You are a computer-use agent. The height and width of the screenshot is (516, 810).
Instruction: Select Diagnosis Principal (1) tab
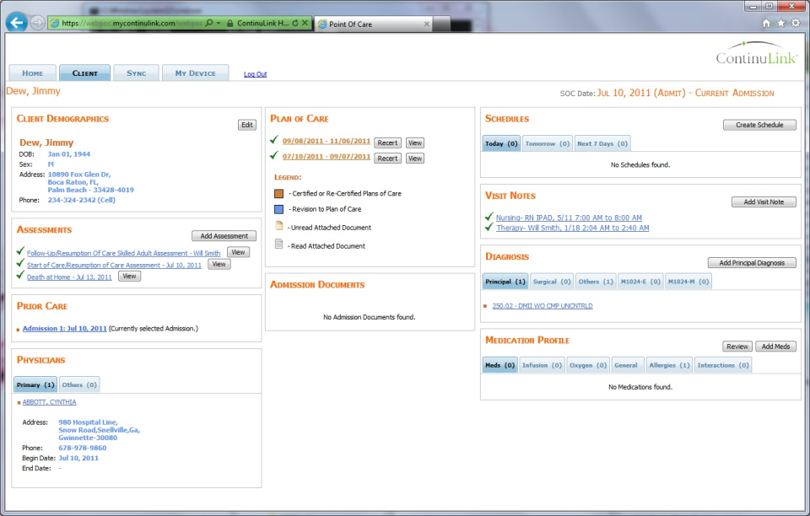pyautogui.click(x=505, y=282)
